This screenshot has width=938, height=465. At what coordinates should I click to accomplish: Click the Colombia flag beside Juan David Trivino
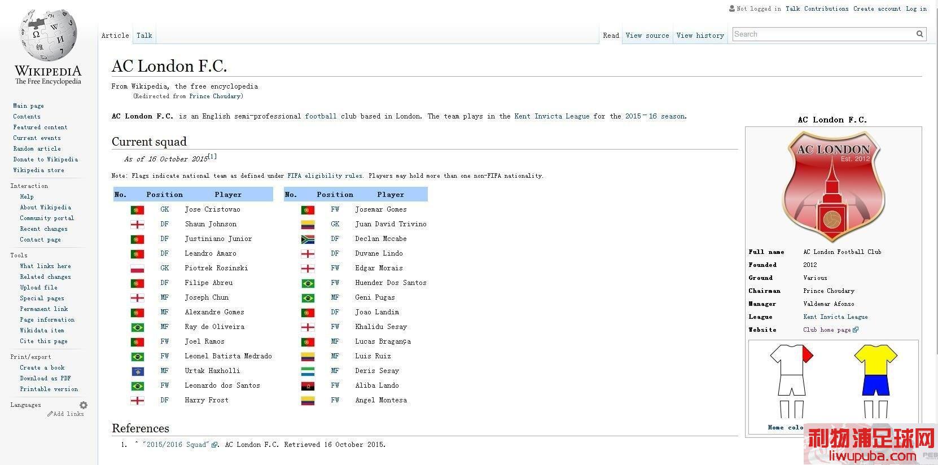(x=308, y=225)
